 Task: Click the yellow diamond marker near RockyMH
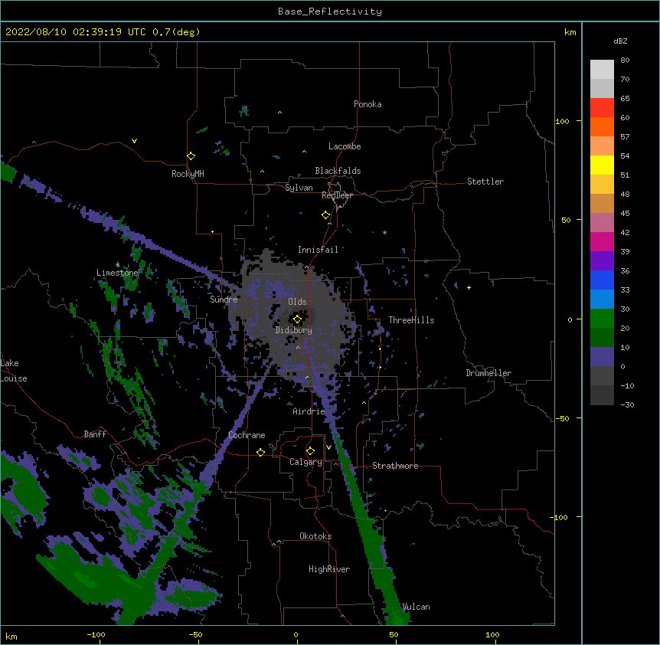pyautogui.click(x=191, y=156)
